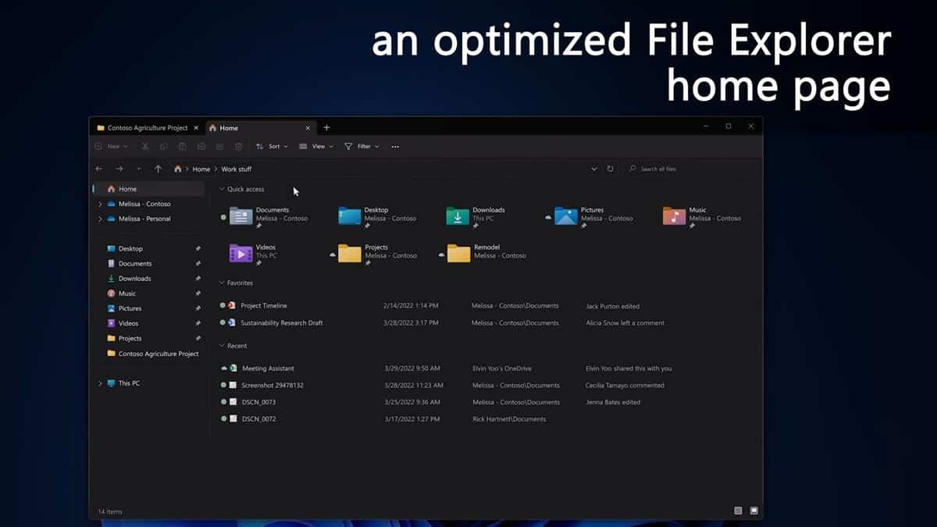Screen dimensions: 937x527
Task: Expand address bar history dropdown chevron
Action: [594, 169]
